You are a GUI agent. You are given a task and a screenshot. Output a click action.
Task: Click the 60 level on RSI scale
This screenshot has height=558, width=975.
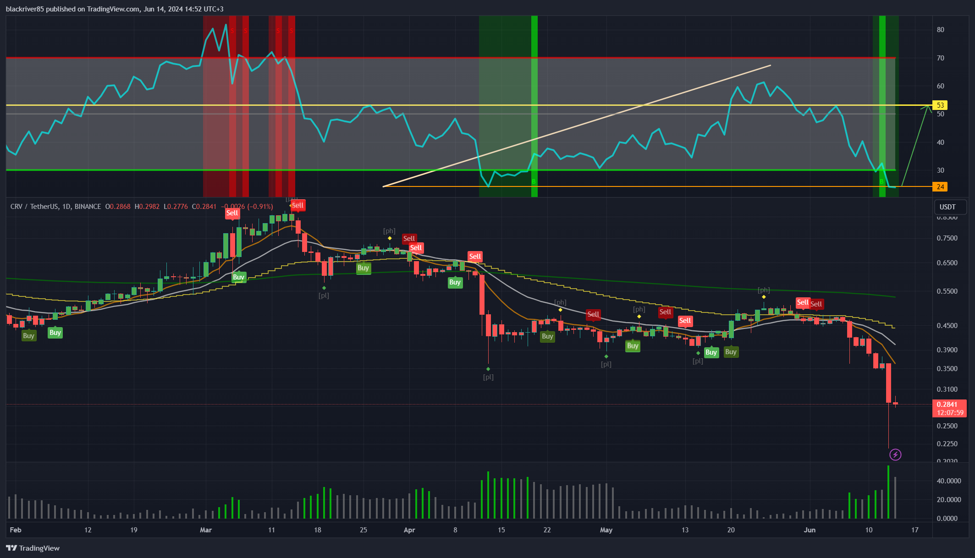(941, 86)
